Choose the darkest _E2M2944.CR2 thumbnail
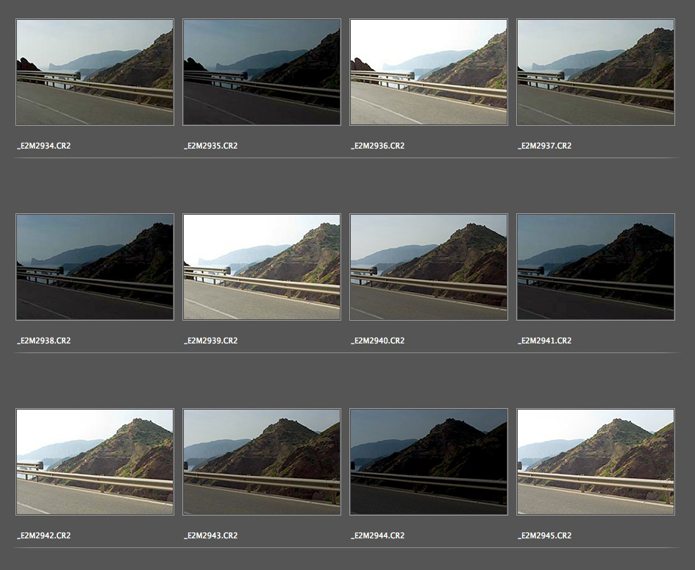This screenshot has height=570, width=695. point(428,462)
